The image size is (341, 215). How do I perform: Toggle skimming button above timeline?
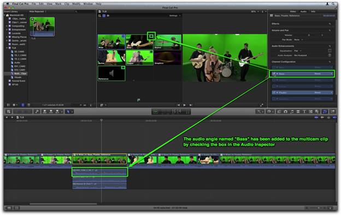[x=316, y=117]
